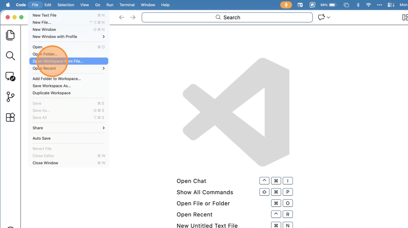Expand New Window with Profile submenu
Viewport: 408px width, 228px height.
(x=69, y=36)
